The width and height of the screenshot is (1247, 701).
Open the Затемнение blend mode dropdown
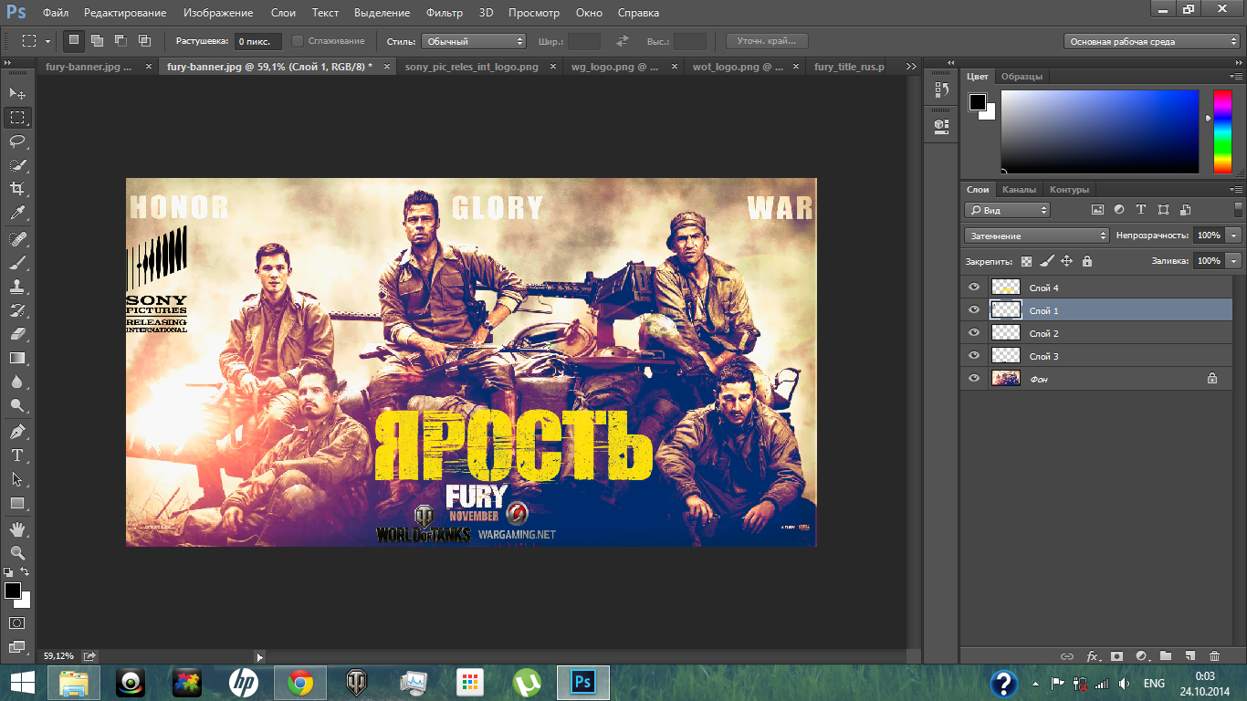pos(1036,235)
